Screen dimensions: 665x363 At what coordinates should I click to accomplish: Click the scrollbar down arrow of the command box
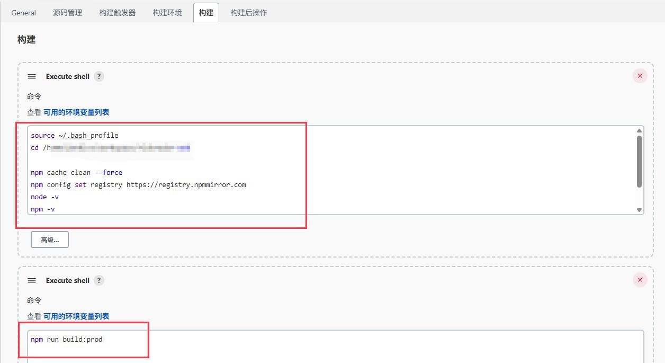[639, 210]
